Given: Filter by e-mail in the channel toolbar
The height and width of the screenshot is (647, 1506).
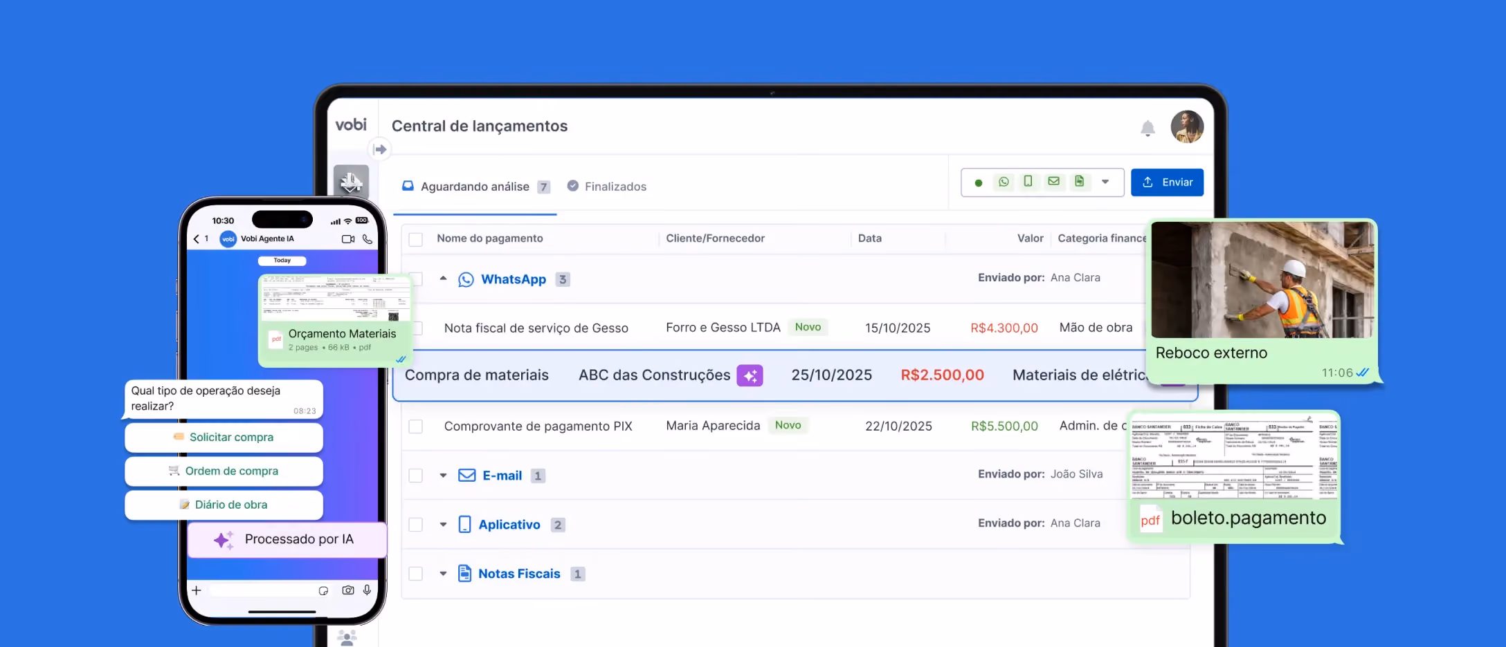Looking at the screenshot, I should point(1053,181).
